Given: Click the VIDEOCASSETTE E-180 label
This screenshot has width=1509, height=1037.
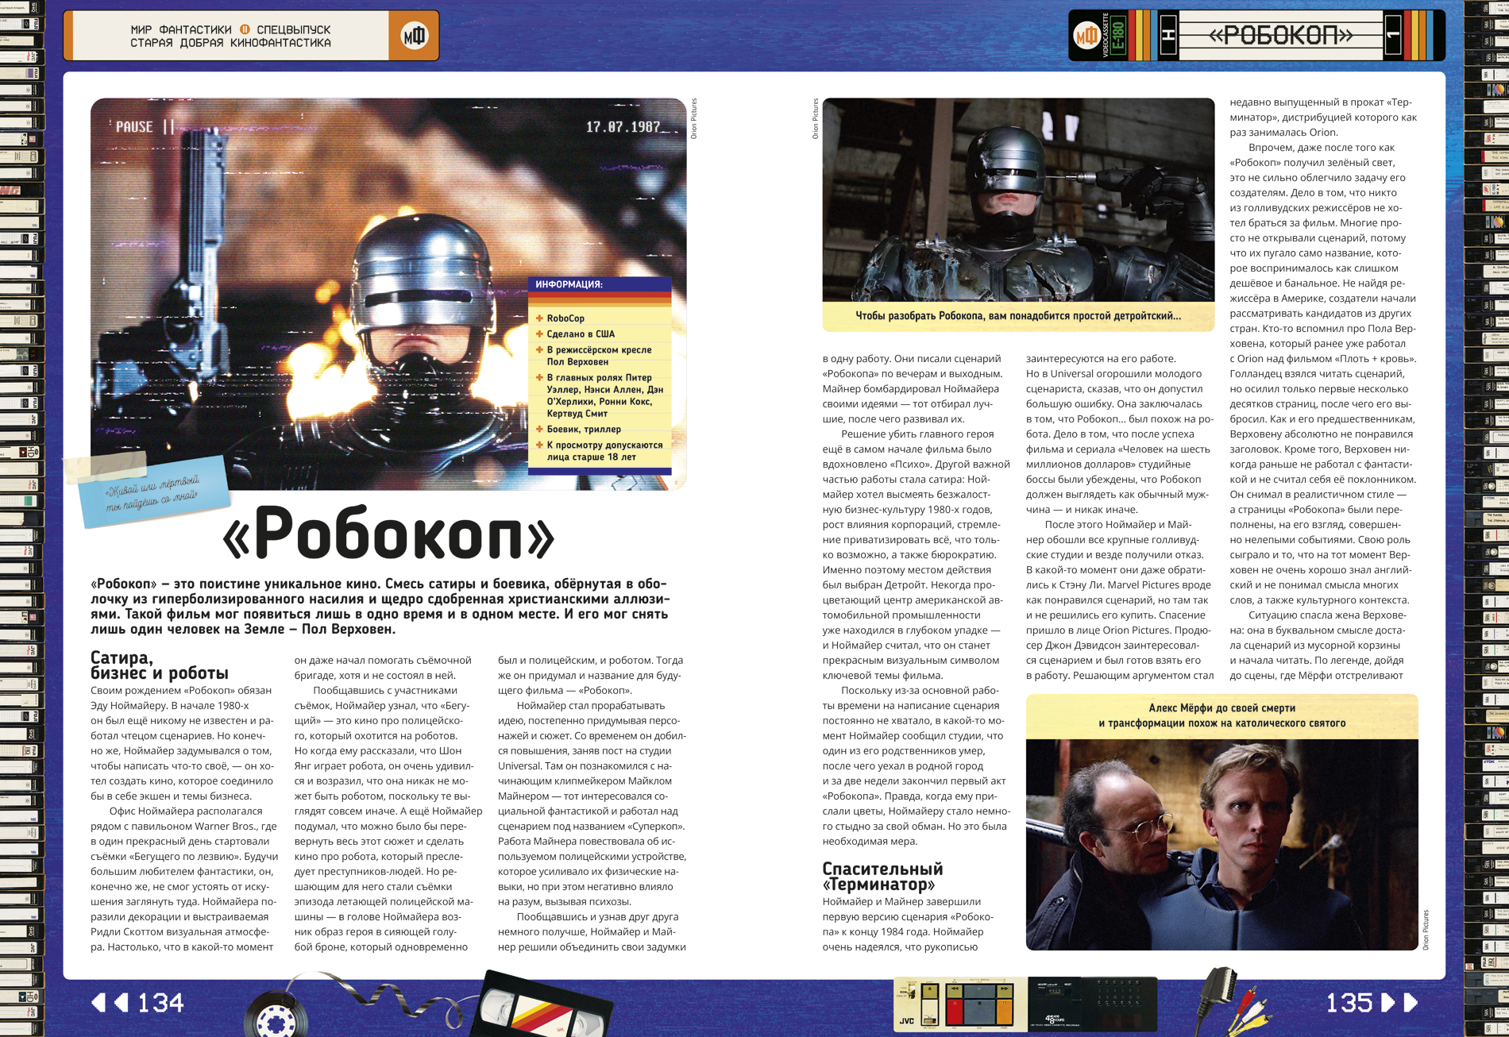Looking at the screenshot, I should pyautogui.click(x=1113, y=36).
